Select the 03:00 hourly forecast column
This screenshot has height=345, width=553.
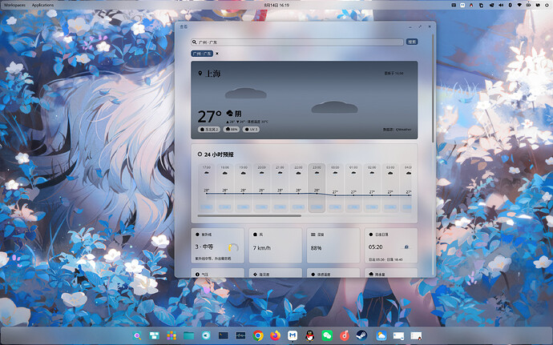point(390,188)
